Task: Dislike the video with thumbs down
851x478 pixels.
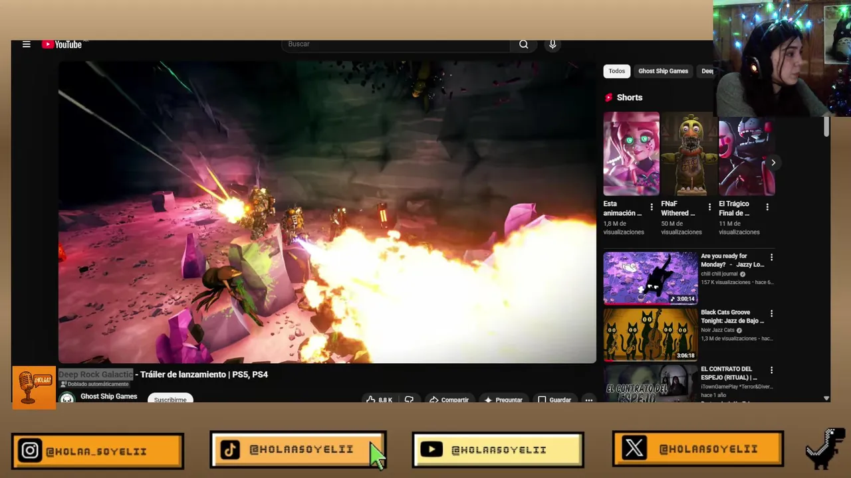Action: (409, 400)
